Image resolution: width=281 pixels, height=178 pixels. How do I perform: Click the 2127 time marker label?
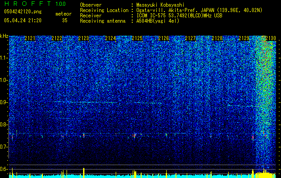tap(190, 38)
